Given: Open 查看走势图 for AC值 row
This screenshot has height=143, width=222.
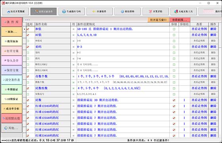Looking at the screenshot, I should point(199,35).
